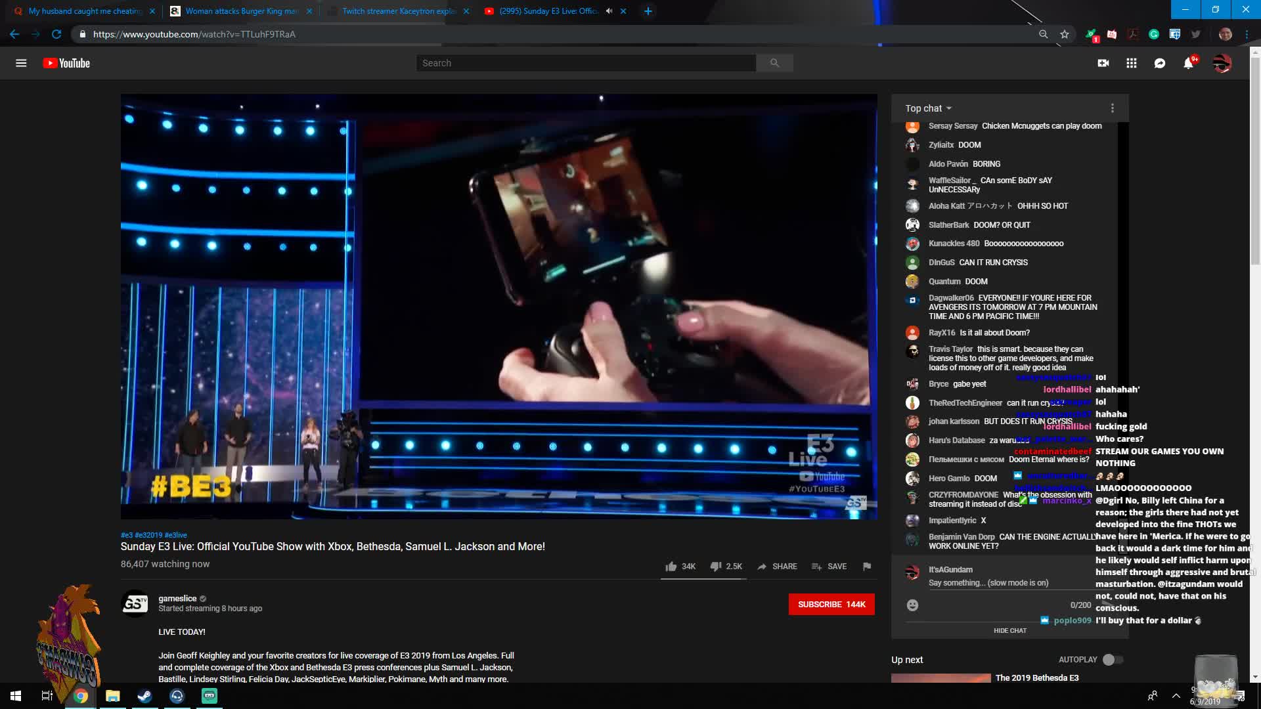The image size is (1261, 709).
Task: Click Dagwalker06's chat message
Action: [1013, 307]
